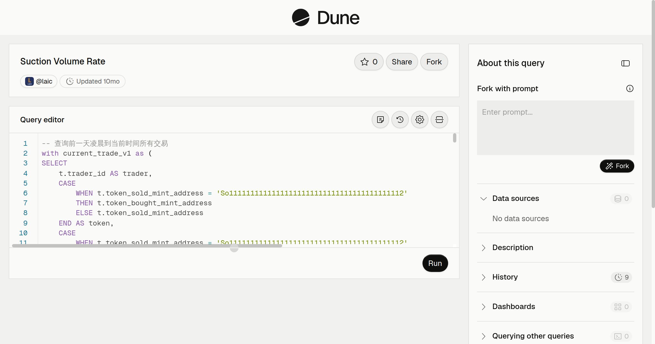This screenshot has height=344, width=655.
Task: Open the Share button
Action: click(402, 62)
